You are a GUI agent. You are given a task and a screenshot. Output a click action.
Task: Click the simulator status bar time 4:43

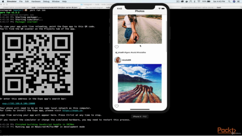[x=119, y=8]
